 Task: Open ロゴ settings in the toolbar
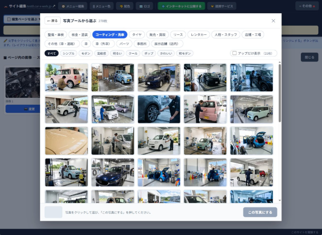[x=144, y=6]
